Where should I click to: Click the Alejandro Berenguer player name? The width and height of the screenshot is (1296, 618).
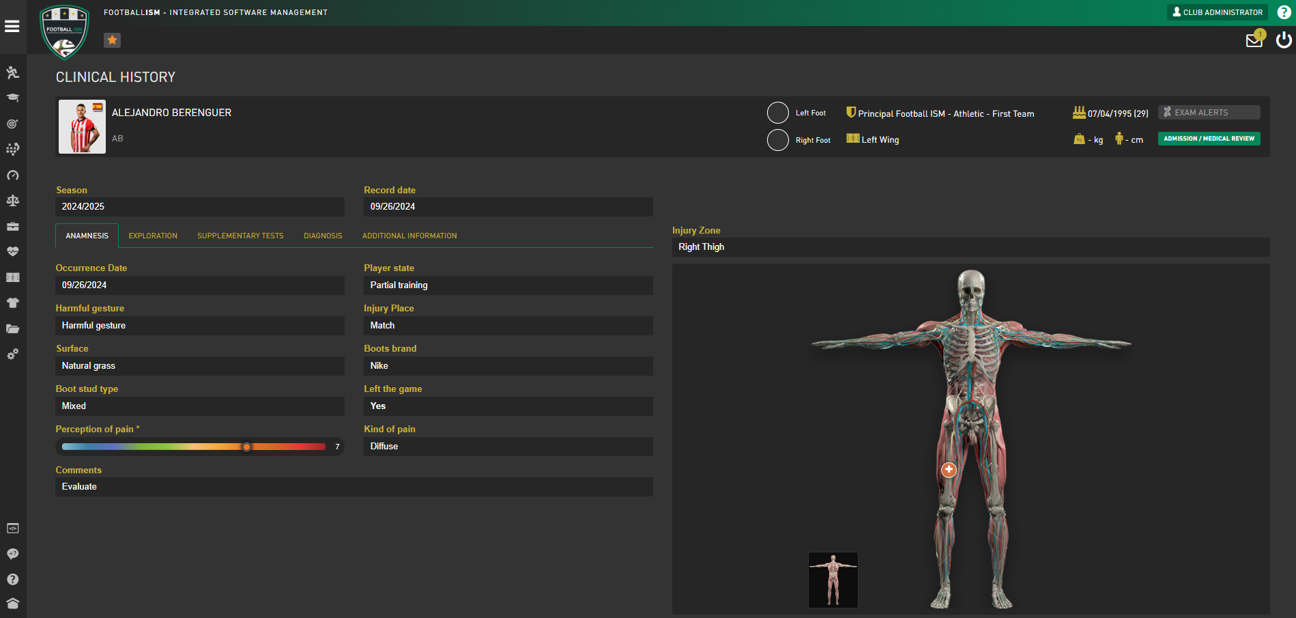pos(171,113)
